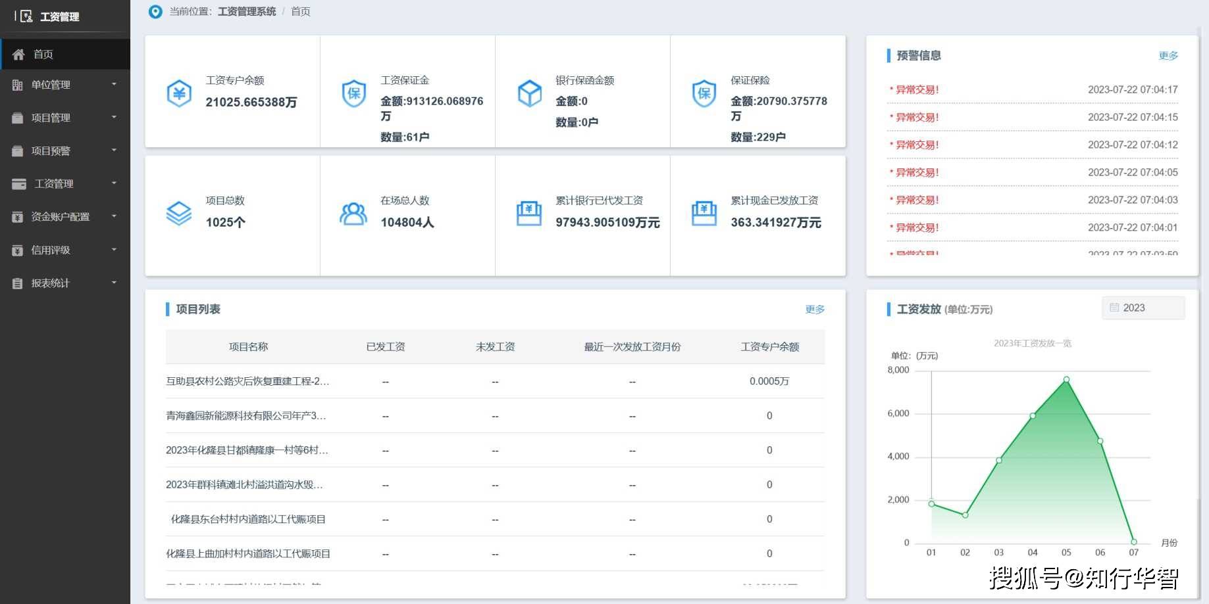Open the 报表统计 menu item
Screen dimensions: 1209x604
pyautogui.click(x=64, y=283)
